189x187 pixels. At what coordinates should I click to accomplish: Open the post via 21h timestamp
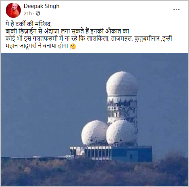pyautogui.click(x=28, y=13)
